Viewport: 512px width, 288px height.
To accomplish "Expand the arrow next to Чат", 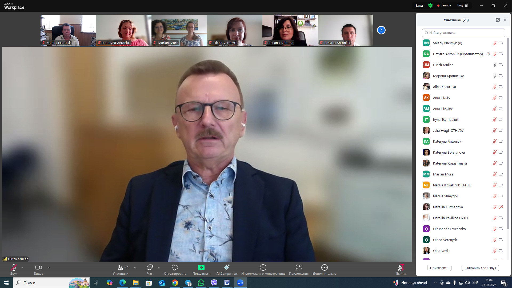I will pyautogui.click(x=159, y=267).
